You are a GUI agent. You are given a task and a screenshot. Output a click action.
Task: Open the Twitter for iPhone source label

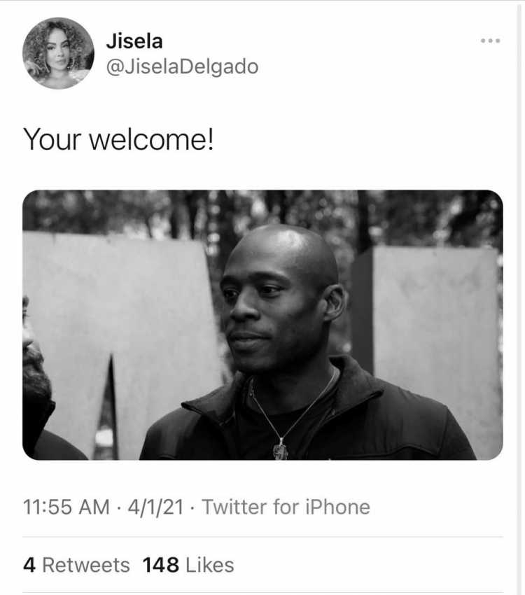click(x=286, y=507)
